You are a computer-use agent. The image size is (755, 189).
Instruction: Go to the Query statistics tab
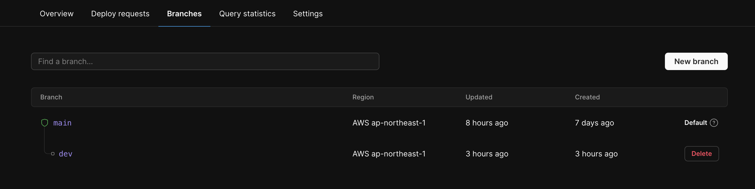tap(247, 14)
